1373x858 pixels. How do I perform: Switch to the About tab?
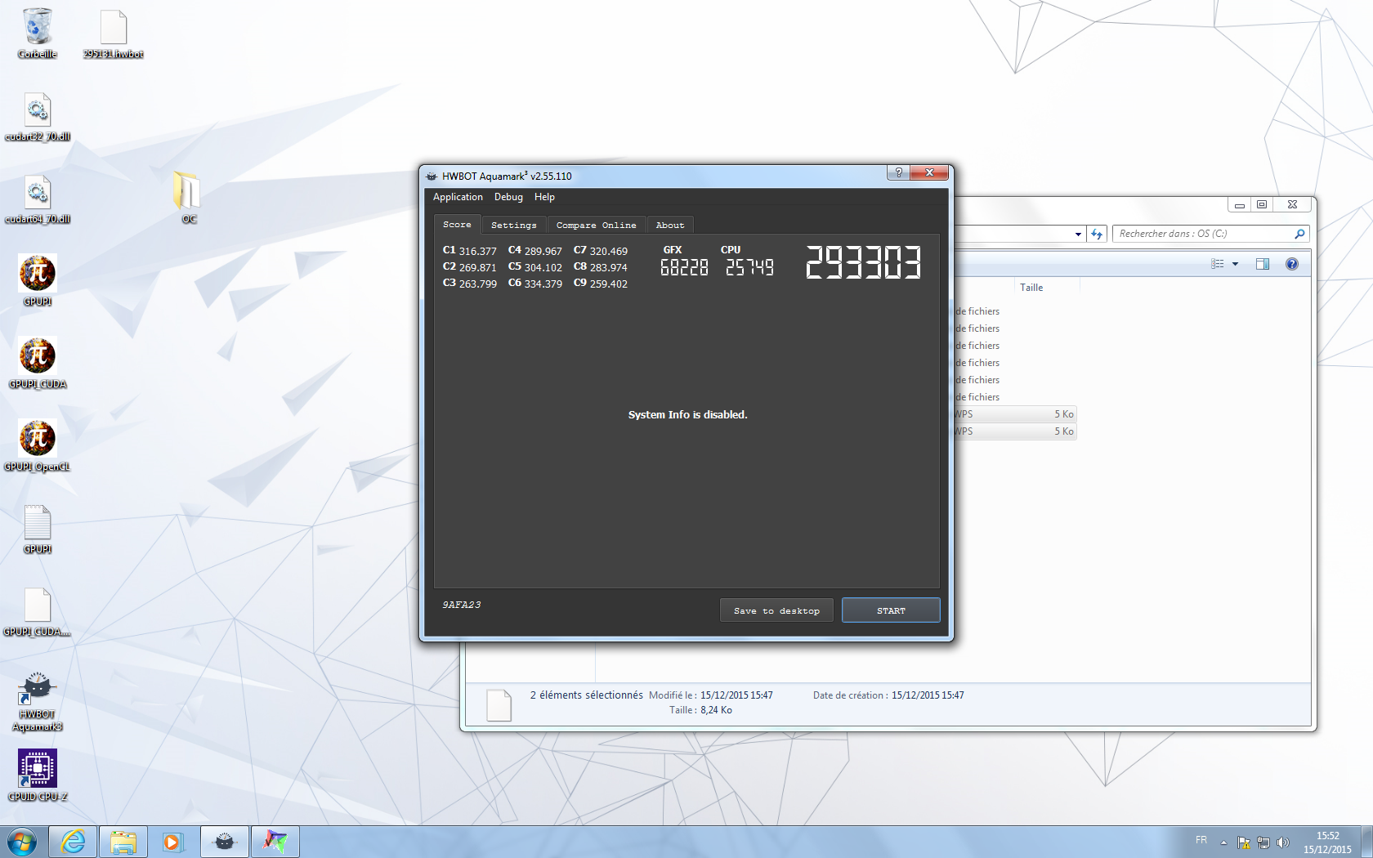tap(670, 225)
